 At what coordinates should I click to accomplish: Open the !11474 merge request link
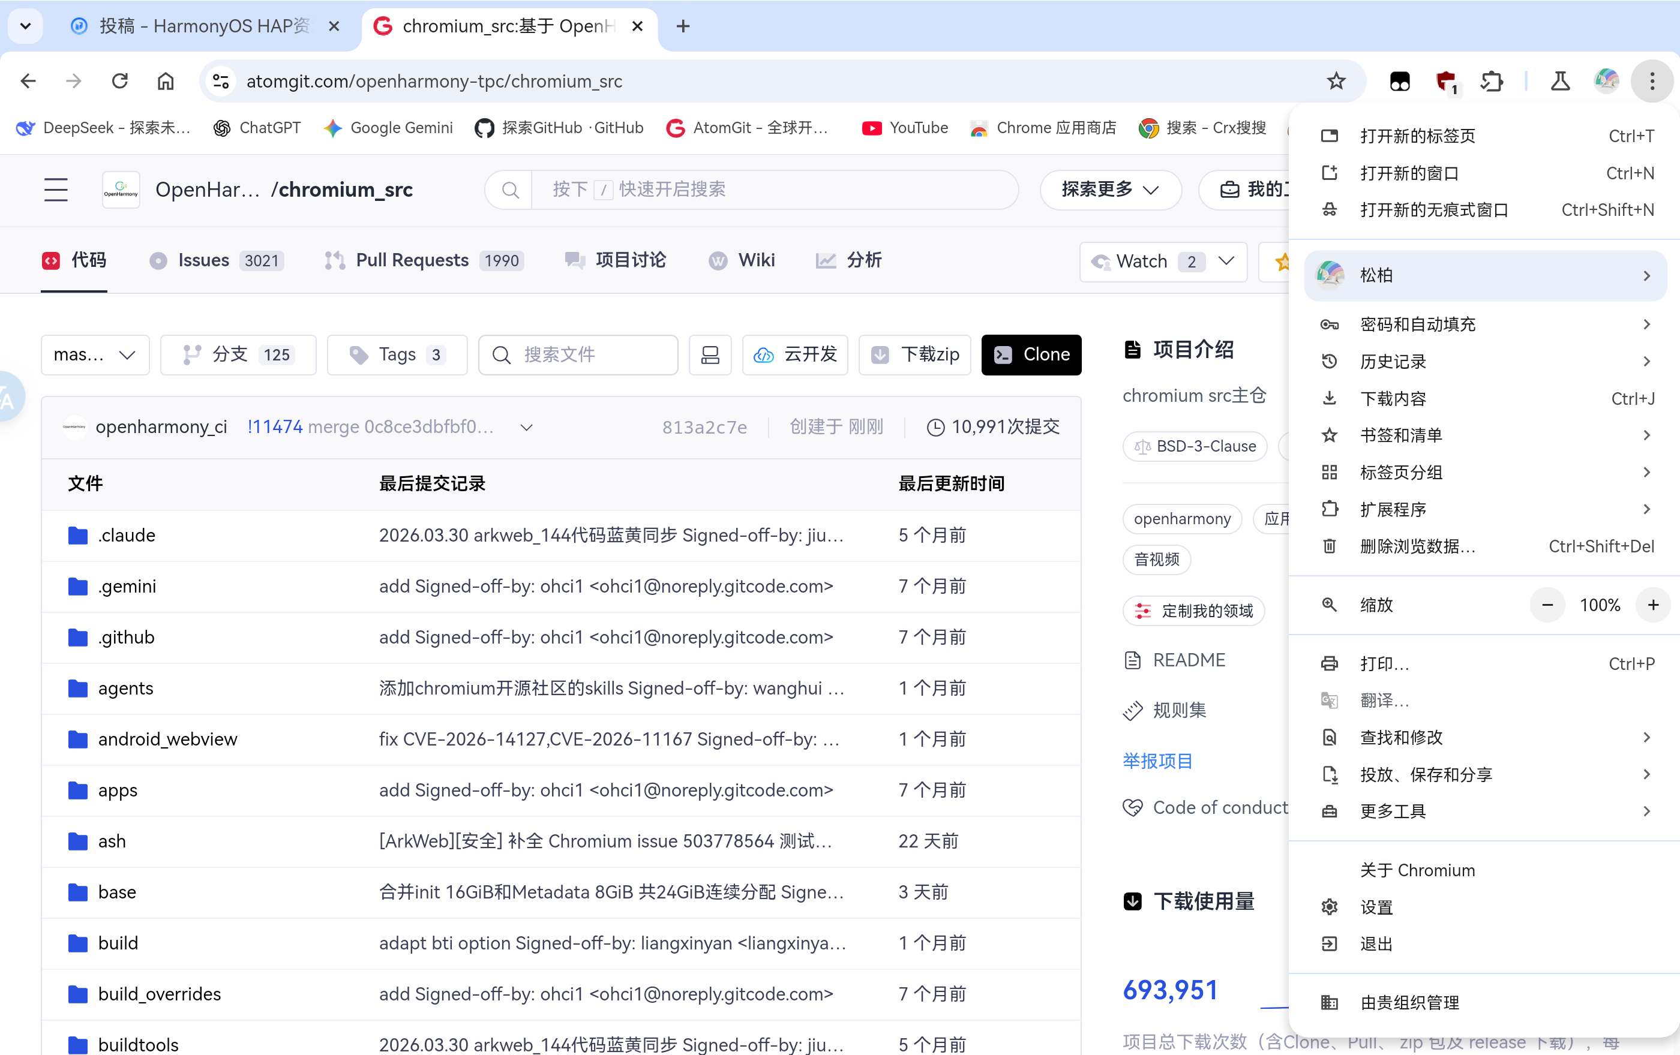[275, 427]
